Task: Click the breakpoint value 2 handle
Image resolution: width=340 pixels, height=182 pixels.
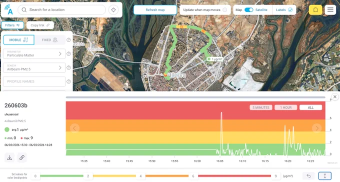Action: [x=88, y=176]
